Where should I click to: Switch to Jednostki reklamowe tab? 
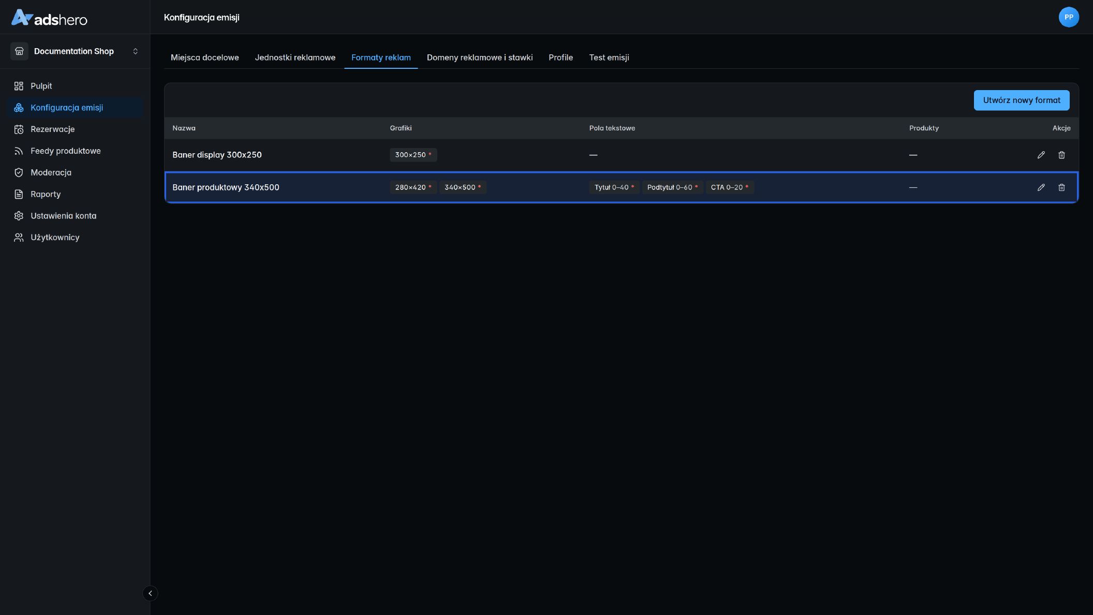pyautogui.click(x=295, y=57)
